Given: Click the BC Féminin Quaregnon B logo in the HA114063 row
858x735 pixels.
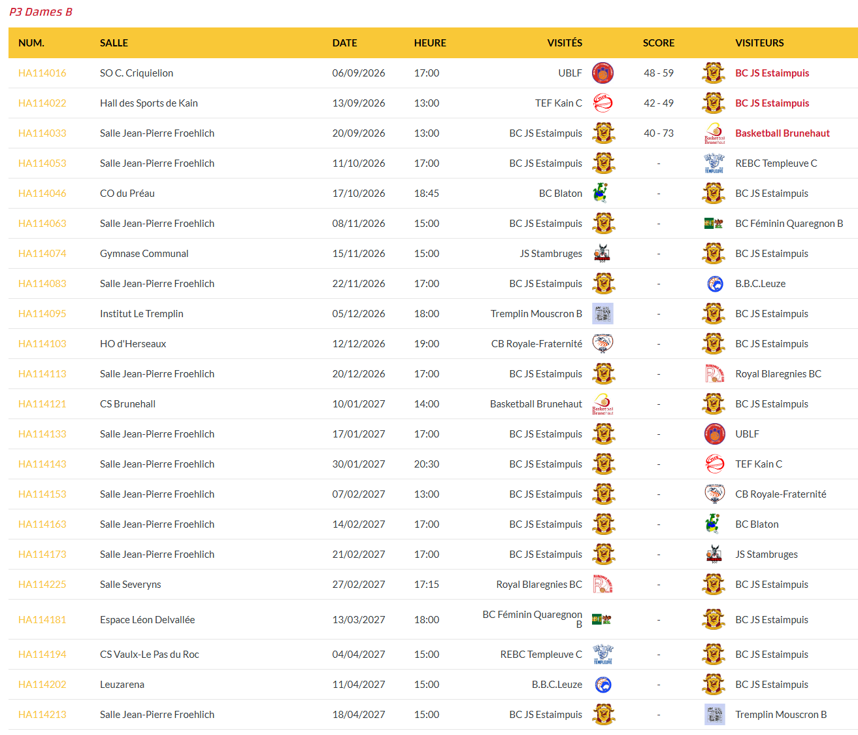Looking at the screenshot, I should 714,224.
